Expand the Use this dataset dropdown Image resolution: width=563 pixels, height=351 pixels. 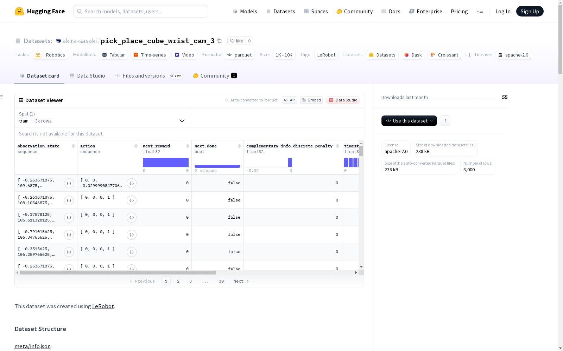[409, 121]
